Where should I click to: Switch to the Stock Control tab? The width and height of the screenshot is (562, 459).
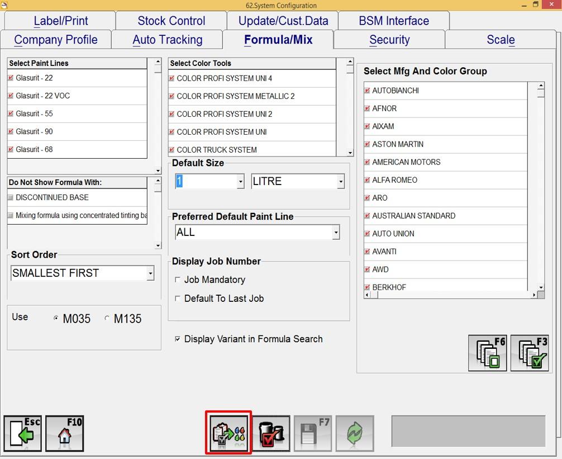click(171, 21)
